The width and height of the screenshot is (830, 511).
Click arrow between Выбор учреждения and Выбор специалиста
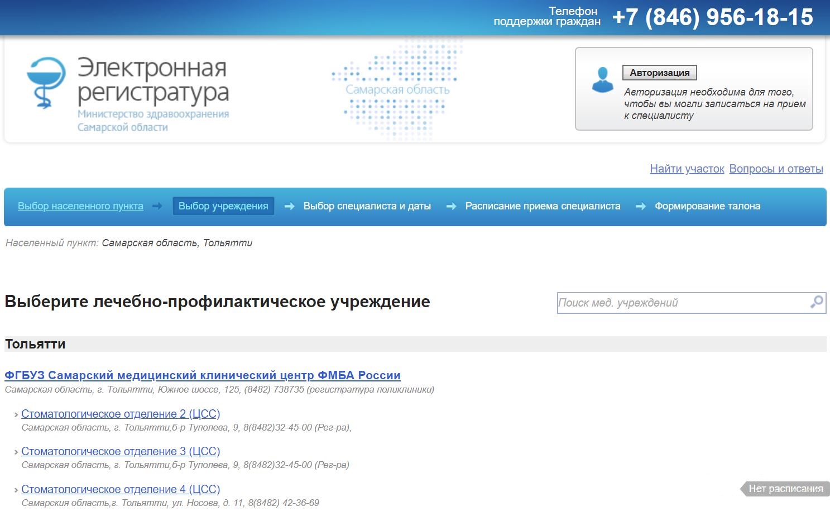coord(289,206)
